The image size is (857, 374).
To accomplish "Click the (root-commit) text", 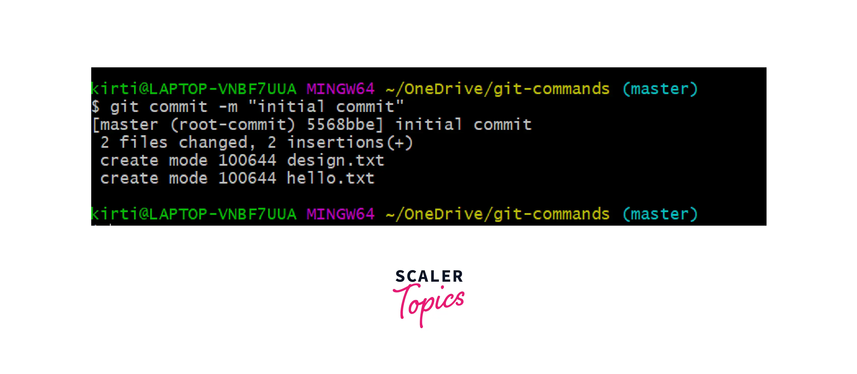I will 233,125.
